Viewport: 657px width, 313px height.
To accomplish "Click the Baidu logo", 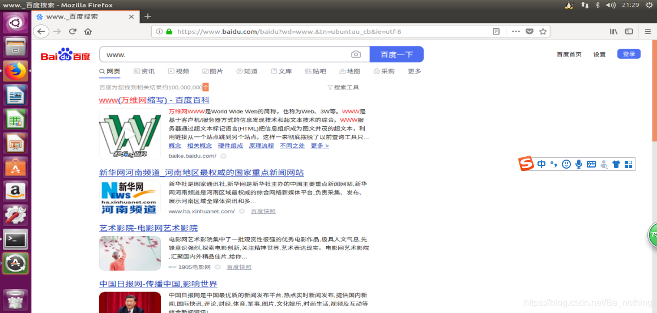I will click(65, 54).
